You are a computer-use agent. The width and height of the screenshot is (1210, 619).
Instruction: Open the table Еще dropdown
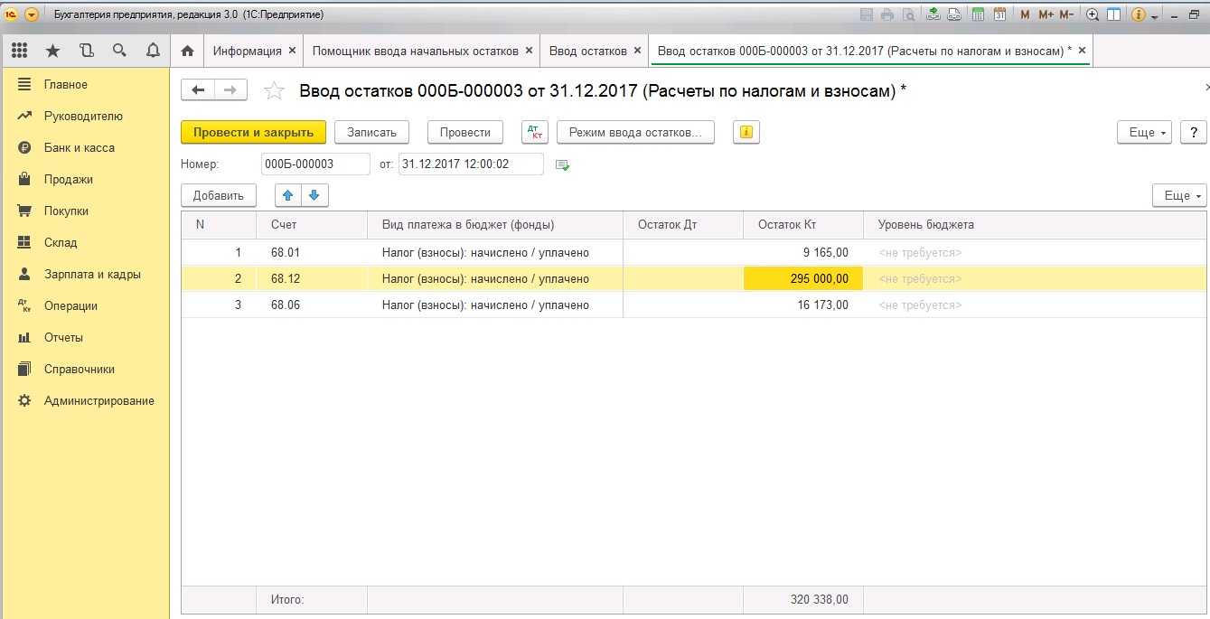click(1179, 195)
